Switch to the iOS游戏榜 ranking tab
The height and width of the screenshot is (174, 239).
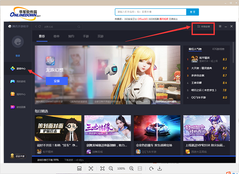[218, 49]
